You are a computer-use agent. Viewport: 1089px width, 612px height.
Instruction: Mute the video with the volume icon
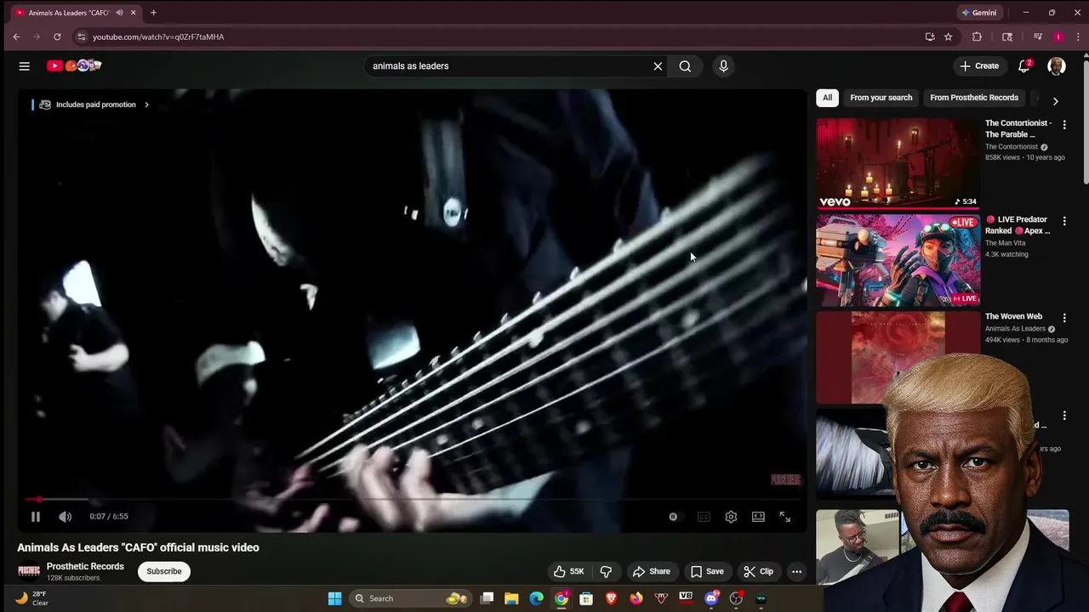tap(66, 517)
